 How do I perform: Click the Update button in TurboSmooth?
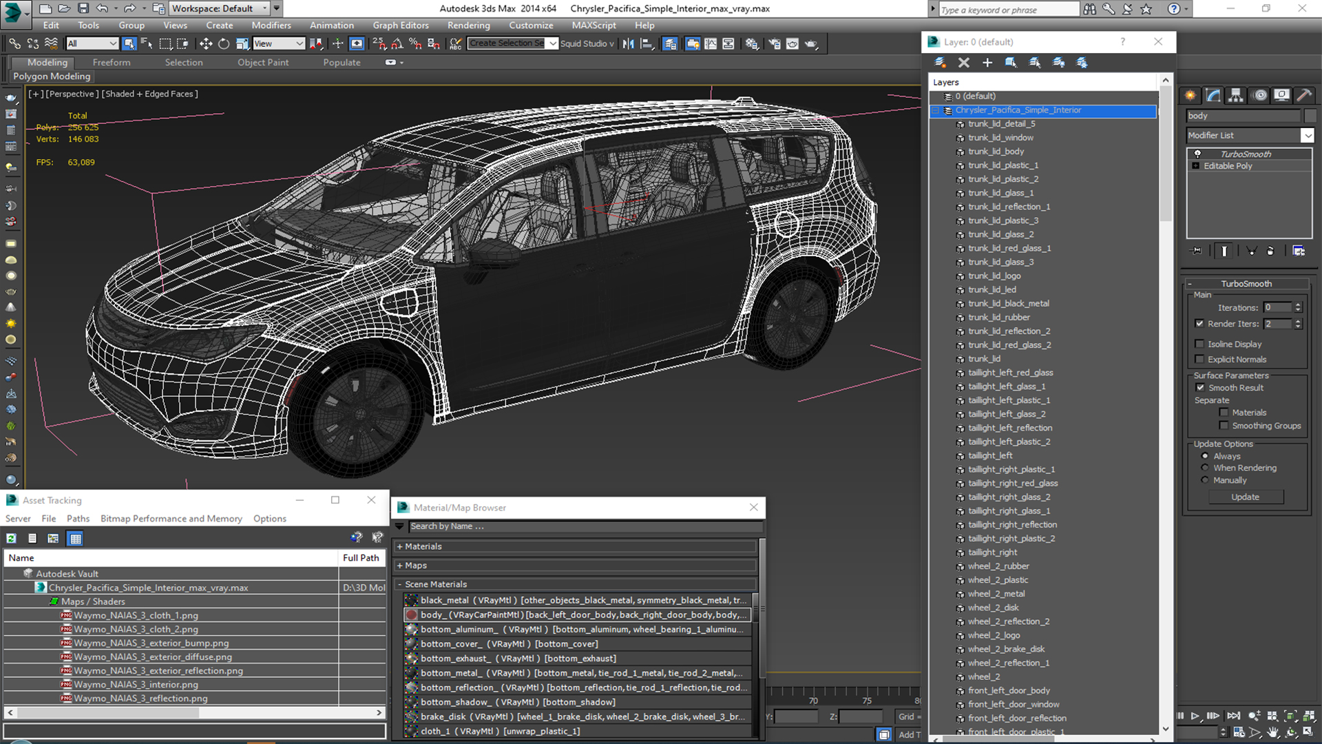pyautogui.click(x=1245, y=497)
